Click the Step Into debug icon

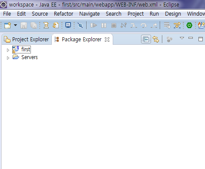pyautogui.click(x=134, y=26)
